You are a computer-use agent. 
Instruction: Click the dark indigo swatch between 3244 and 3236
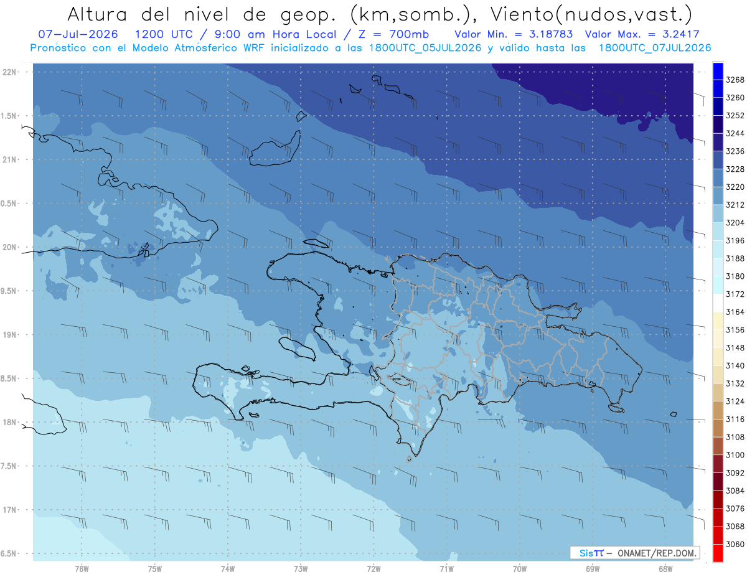(x=718, y=143)
